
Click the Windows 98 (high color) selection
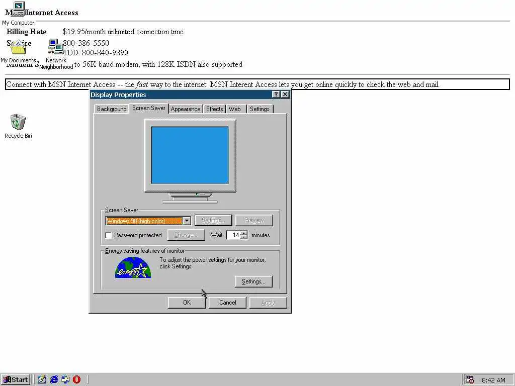[144, 221]
